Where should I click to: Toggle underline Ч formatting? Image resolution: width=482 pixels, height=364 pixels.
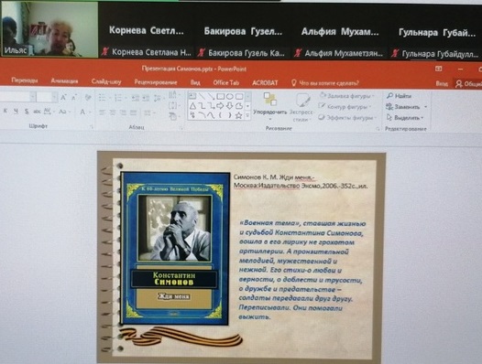16,112
